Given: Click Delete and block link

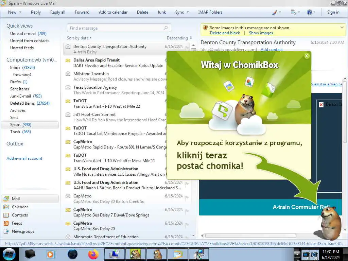Looking at the screenshot, I should [x=225, y=33].
